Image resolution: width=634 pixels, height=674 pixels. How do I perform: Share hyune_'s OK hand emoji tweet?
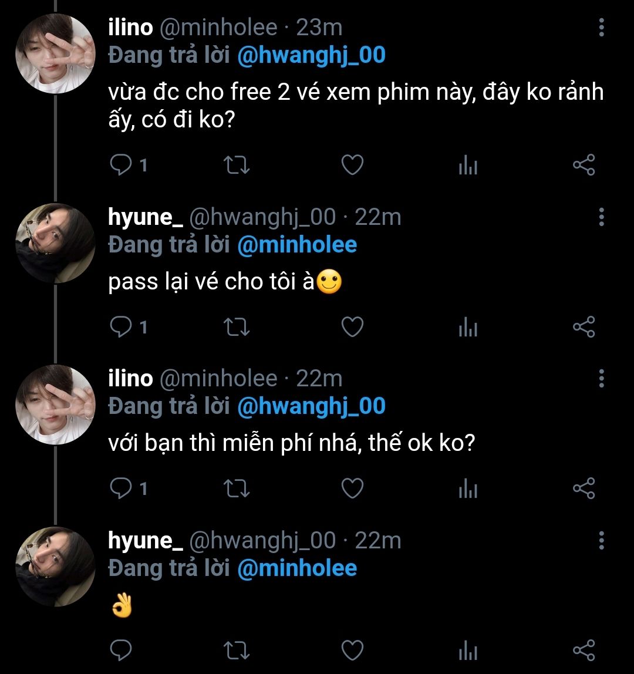click(x=584, y=649)
